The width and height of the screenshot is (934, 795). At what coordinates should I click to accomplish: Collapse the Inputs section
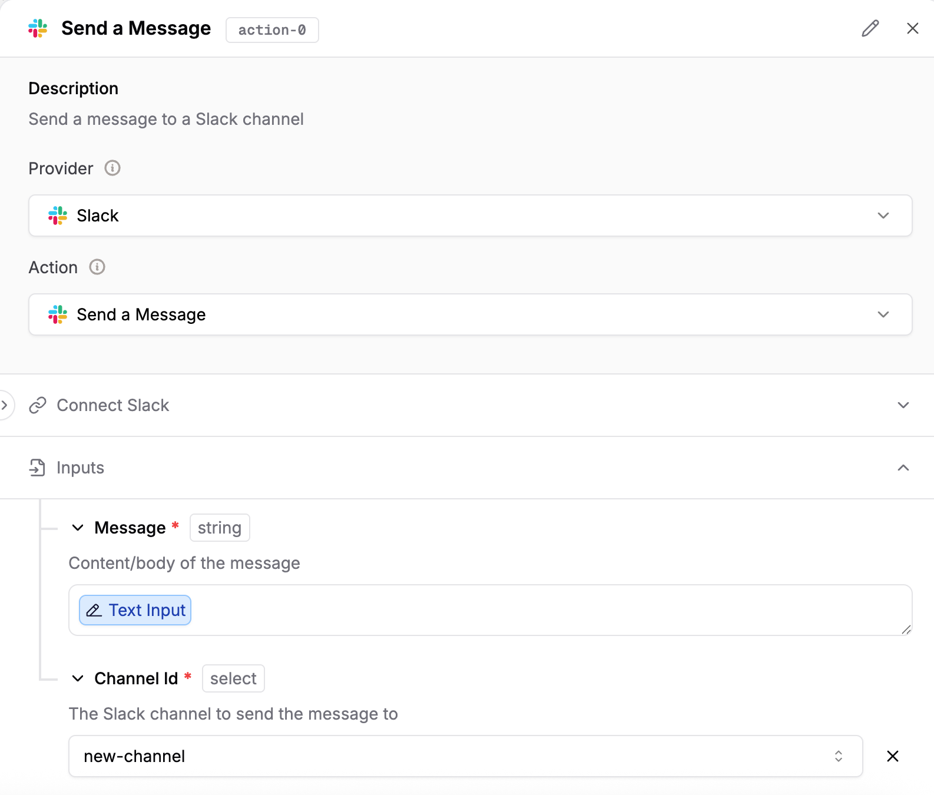903,468
